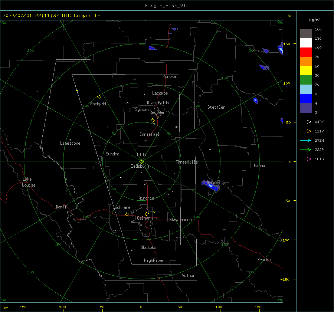
Task: Click the ThreeHills label
Action: pos(187,162)
